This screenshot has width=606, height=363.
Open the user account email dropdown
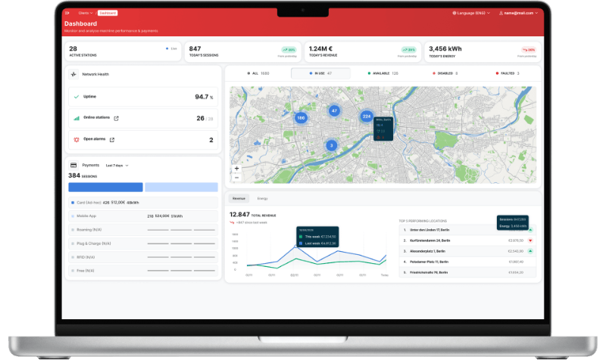[x=518, y=13]
